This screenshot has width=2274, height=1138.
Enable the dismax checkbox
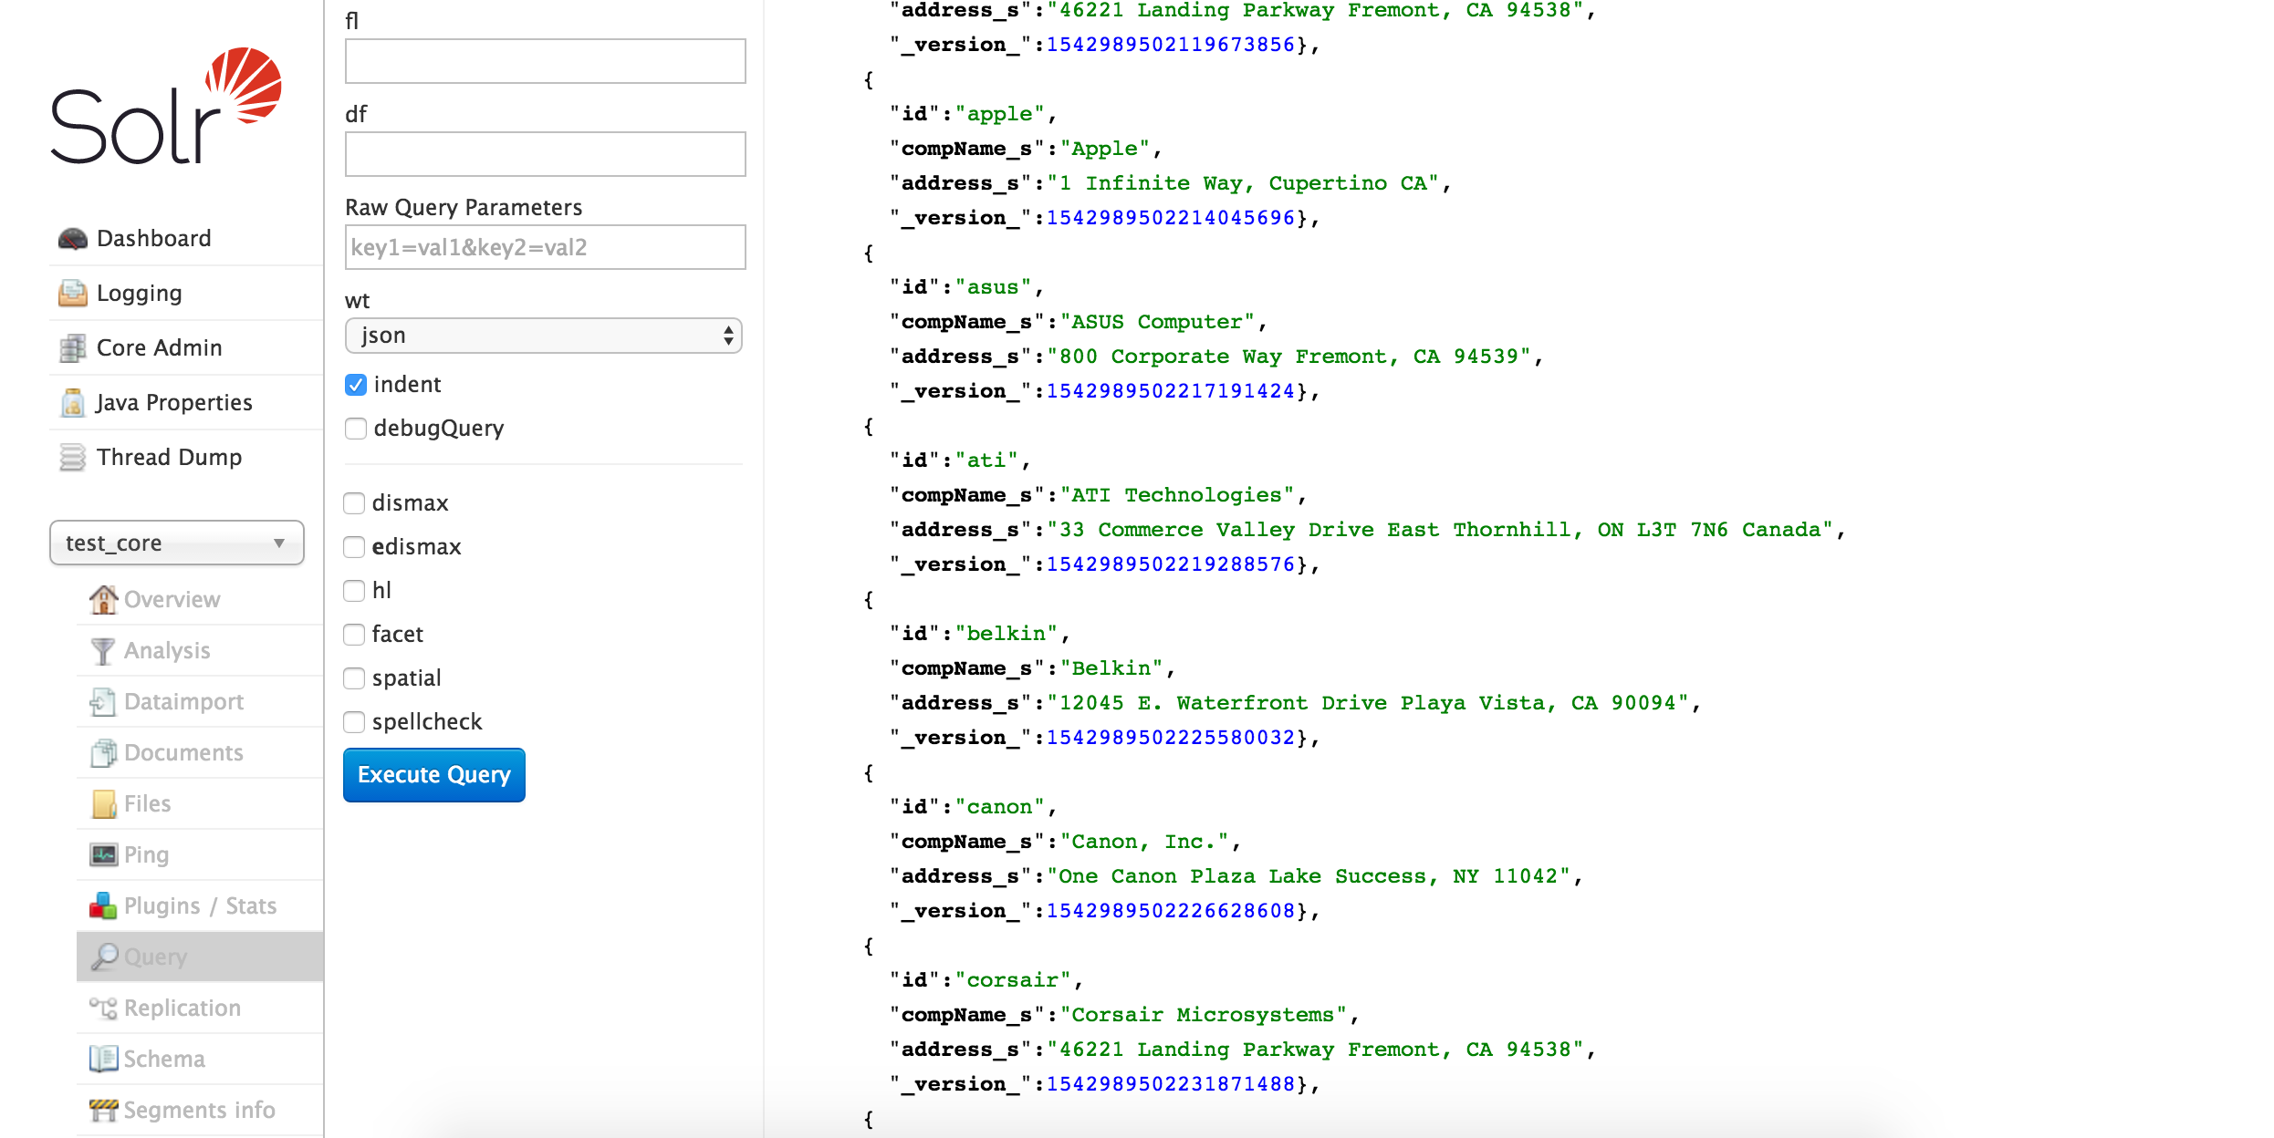click(x=354, y=503)
